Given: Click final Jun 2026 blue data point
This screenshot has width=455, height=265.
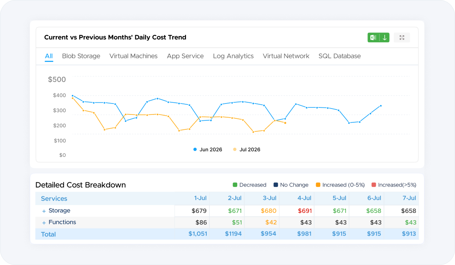Looking at the screenshot, I should pos(381,106).
